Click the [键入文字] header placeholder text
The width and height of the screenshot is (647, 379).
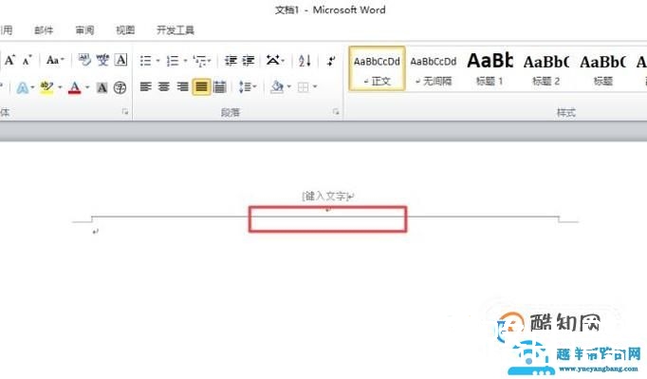click(325, 196)
